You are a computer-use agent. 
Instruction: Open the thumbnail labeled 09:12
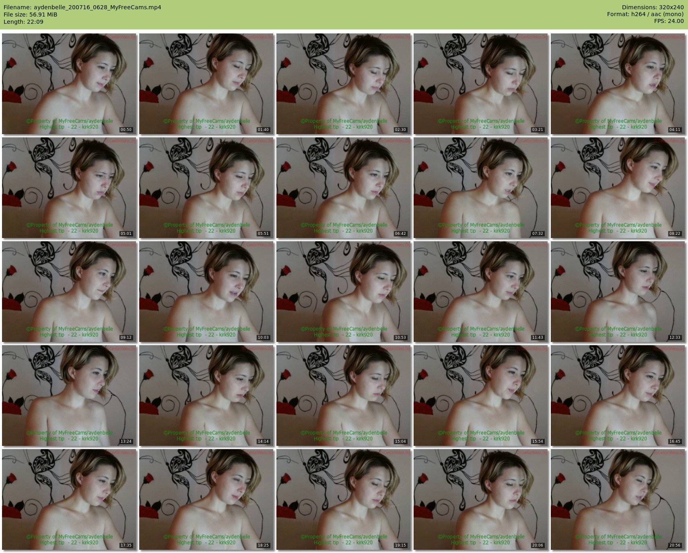point(69,292)
